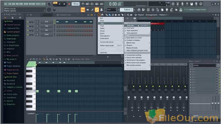The height and width of the screenshot is (124, 221).
Task: Open Time markers in playlist menu
Action: click(x=111, y=36)
